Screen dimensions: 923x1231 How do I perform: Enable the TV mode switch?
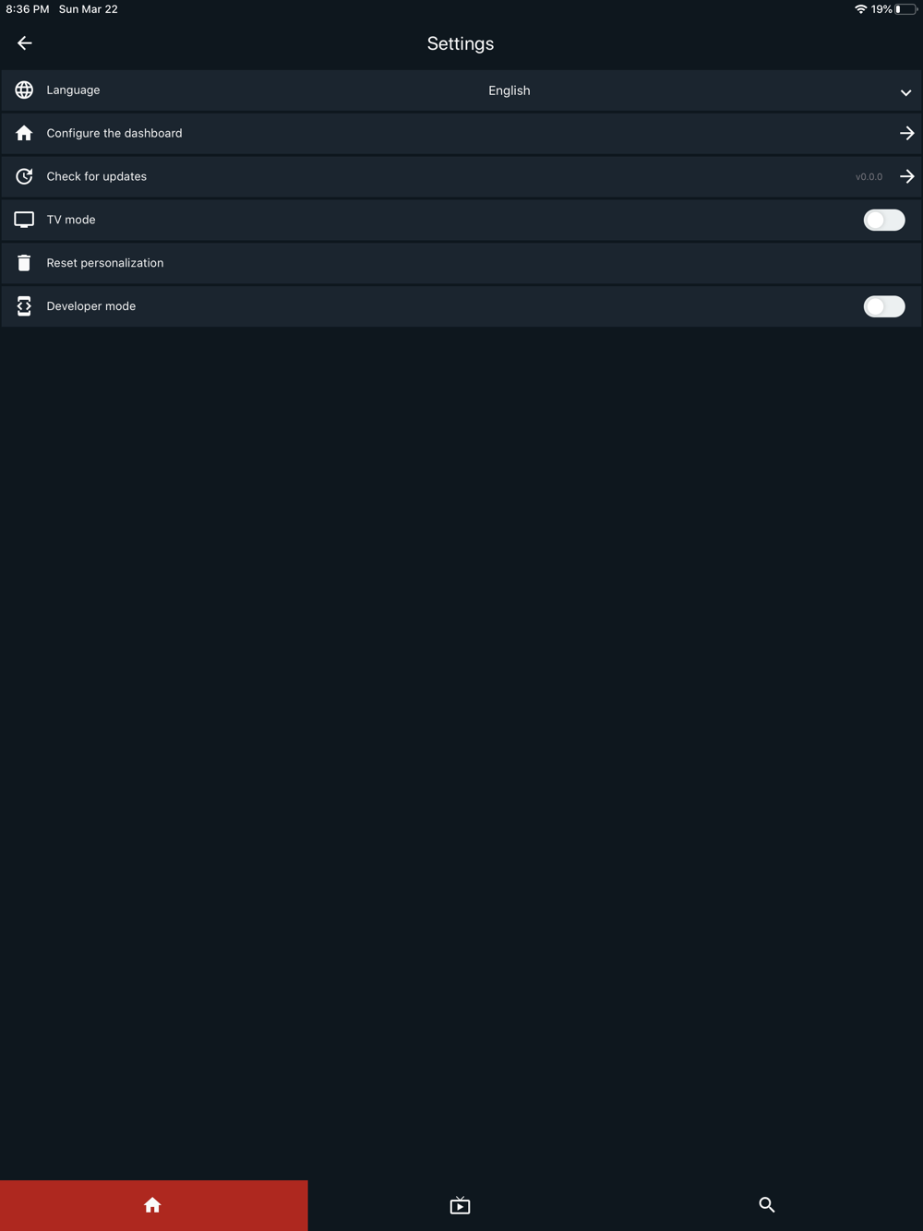(884, 220)
